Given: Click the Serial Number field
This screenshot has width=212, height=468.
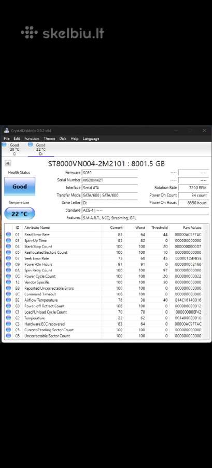Looking at the screenshot, I should pyautogui.click(x=109, y=180).
